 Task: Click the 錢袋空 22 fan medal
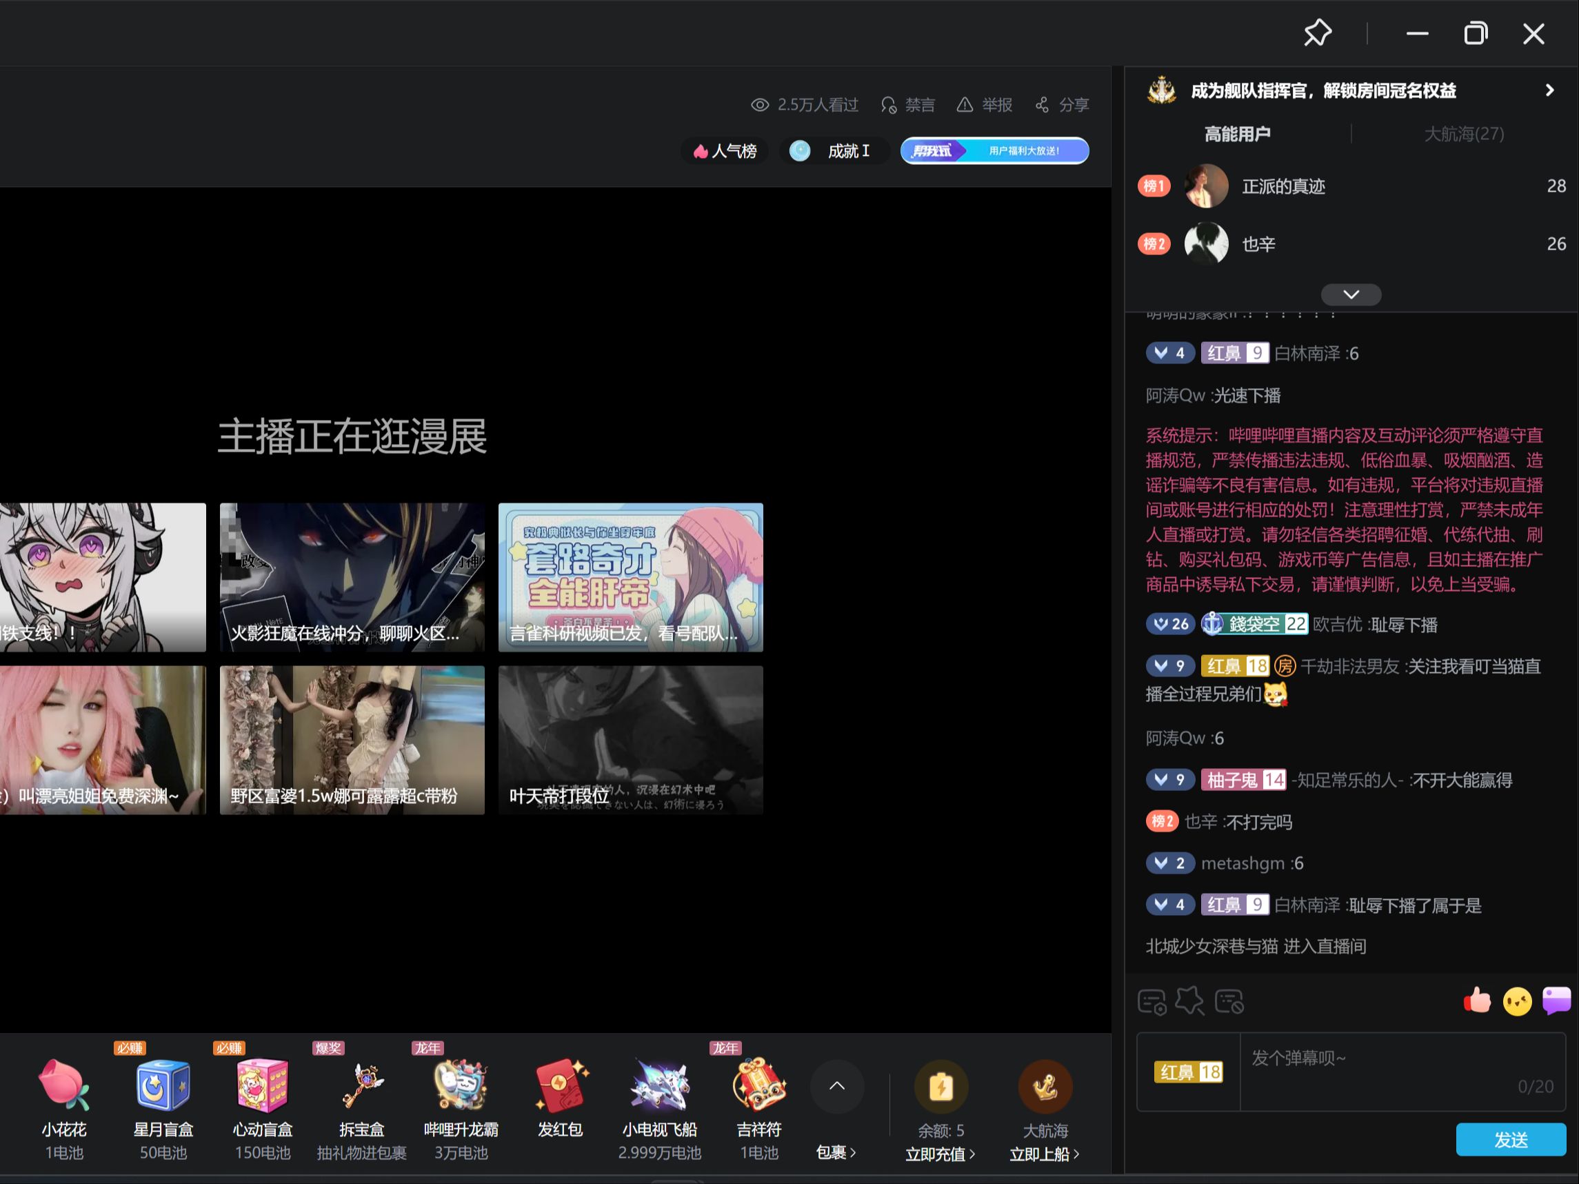[x=1254, y=625]
